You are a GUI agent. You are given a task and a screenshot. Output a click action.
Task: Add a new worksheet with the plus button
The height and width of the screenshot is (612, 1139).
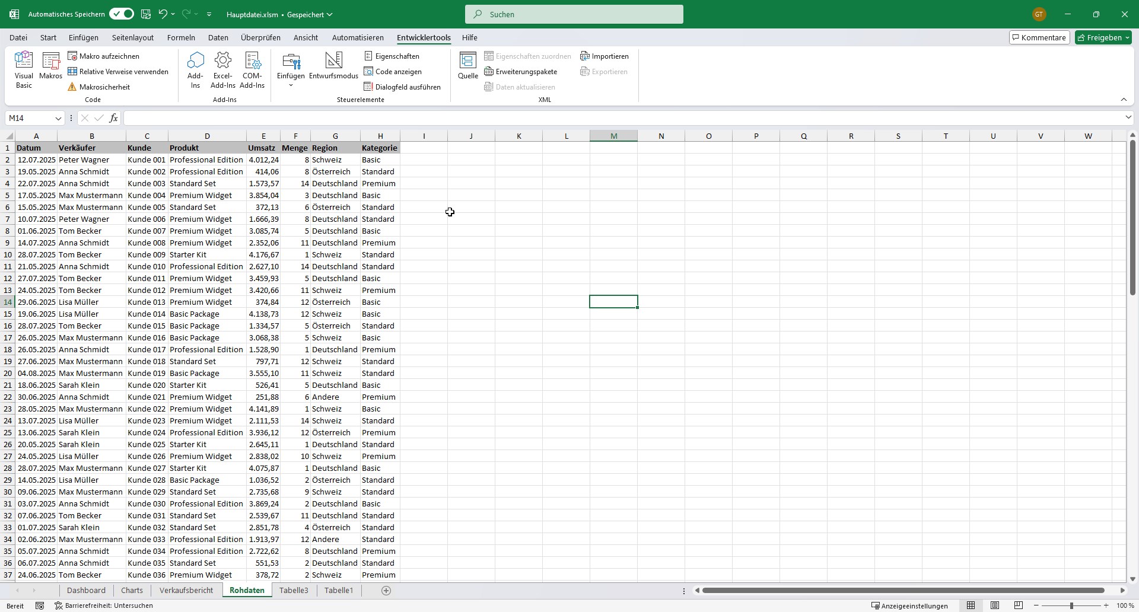click(386, 590)
